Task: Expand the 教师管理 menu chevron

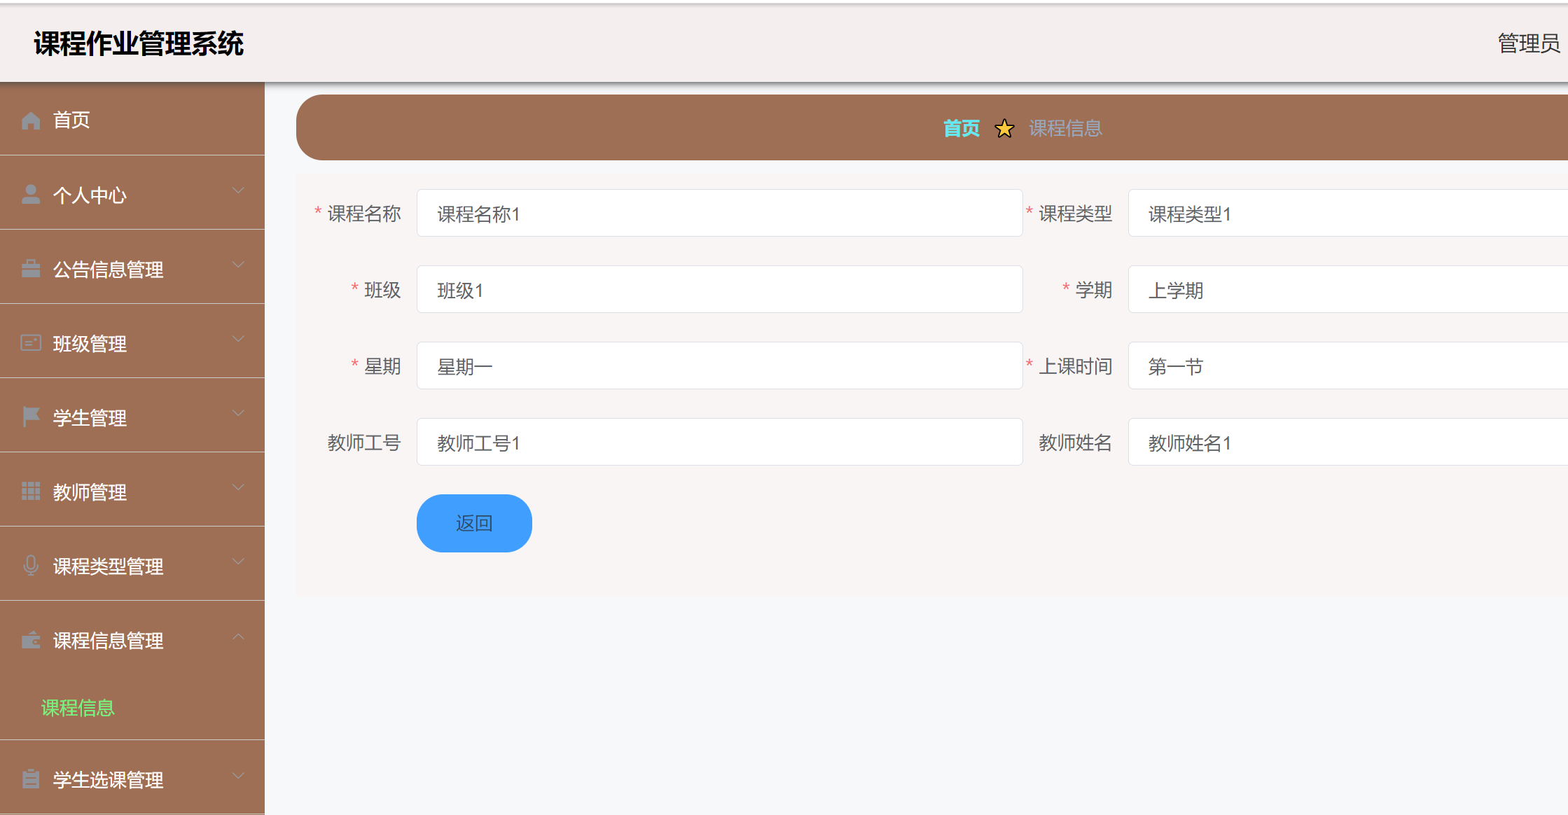Action: [x=238, y=487]
